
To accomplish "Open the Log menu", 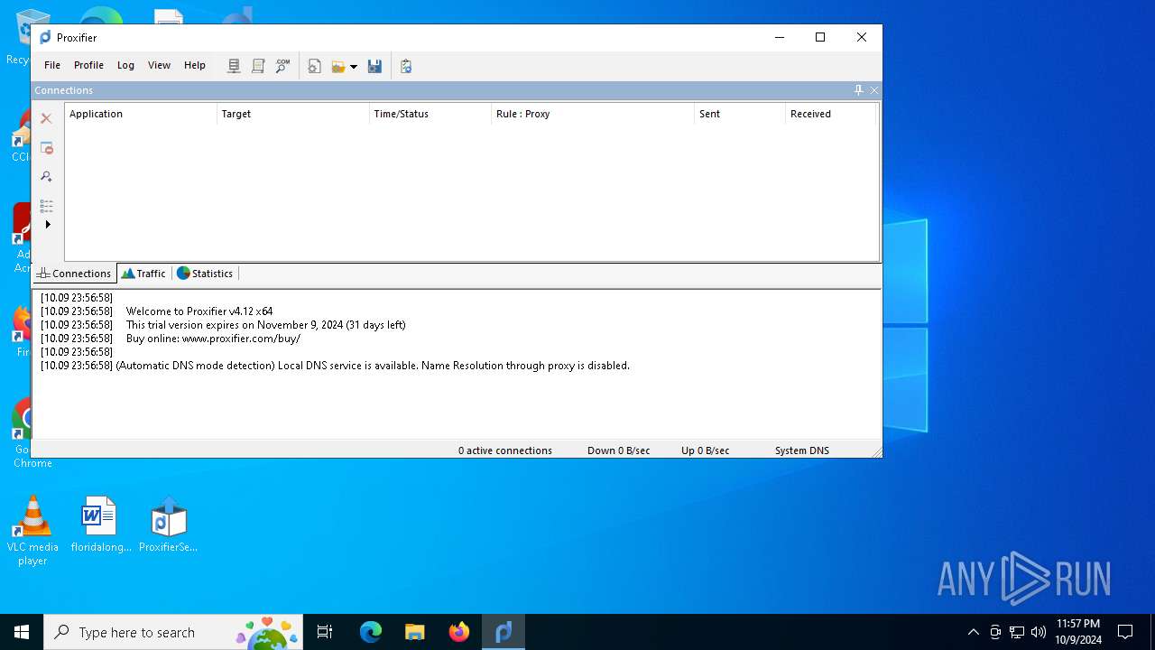I will click(x=125, y=65).
